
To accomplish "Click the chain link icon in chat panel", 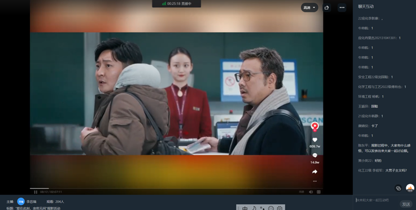I will pyautogui.click(x=398, y=188).
